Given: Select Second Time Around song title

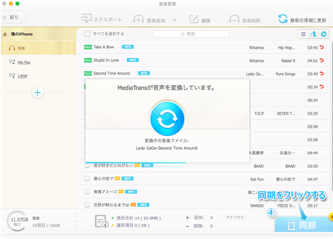Looking at the screenshot, I should pos(112,73).
